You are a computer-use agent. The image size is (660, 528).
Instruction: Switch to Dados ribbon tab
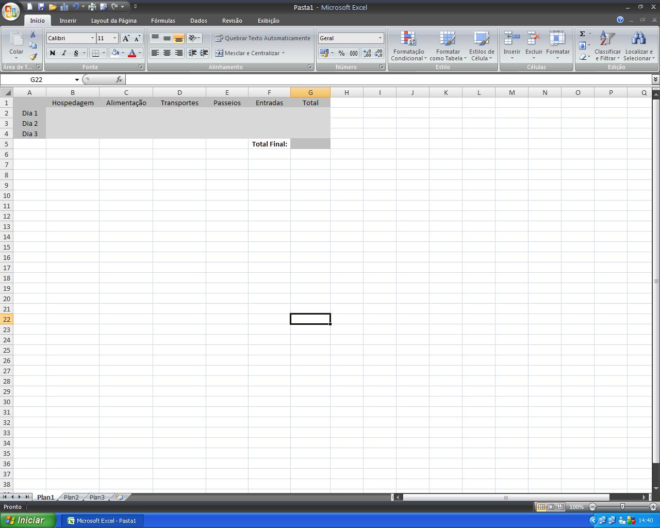(x=199, y=21)
